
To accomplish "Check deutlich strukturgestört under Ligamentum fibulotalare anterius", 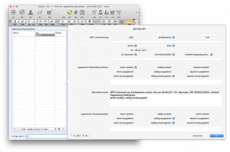I will click(x=211, y=76).
